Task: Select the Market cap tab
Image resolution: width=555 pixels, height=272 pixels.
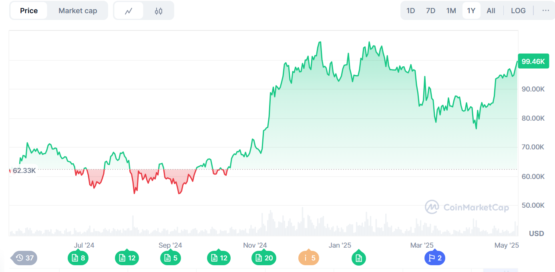Action: click(78, 11)
